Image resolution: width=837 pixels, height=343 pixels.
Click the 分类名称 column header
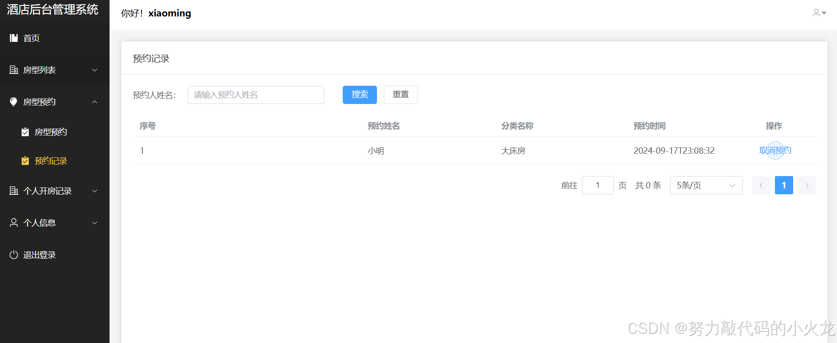click(x=517, y=126)
